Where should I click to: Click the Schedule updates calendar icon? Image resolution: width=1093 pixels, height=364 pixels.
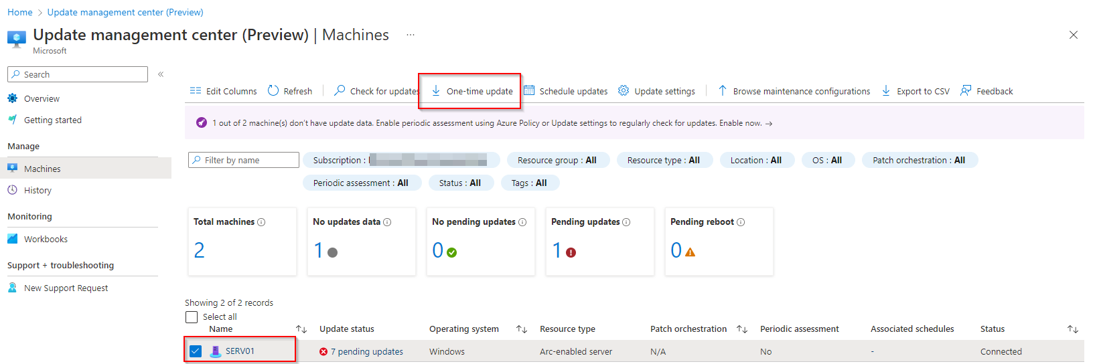529,90
